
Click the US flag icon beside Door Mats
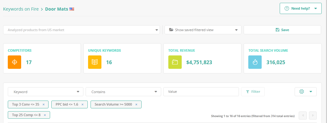[x=72, y=9]
